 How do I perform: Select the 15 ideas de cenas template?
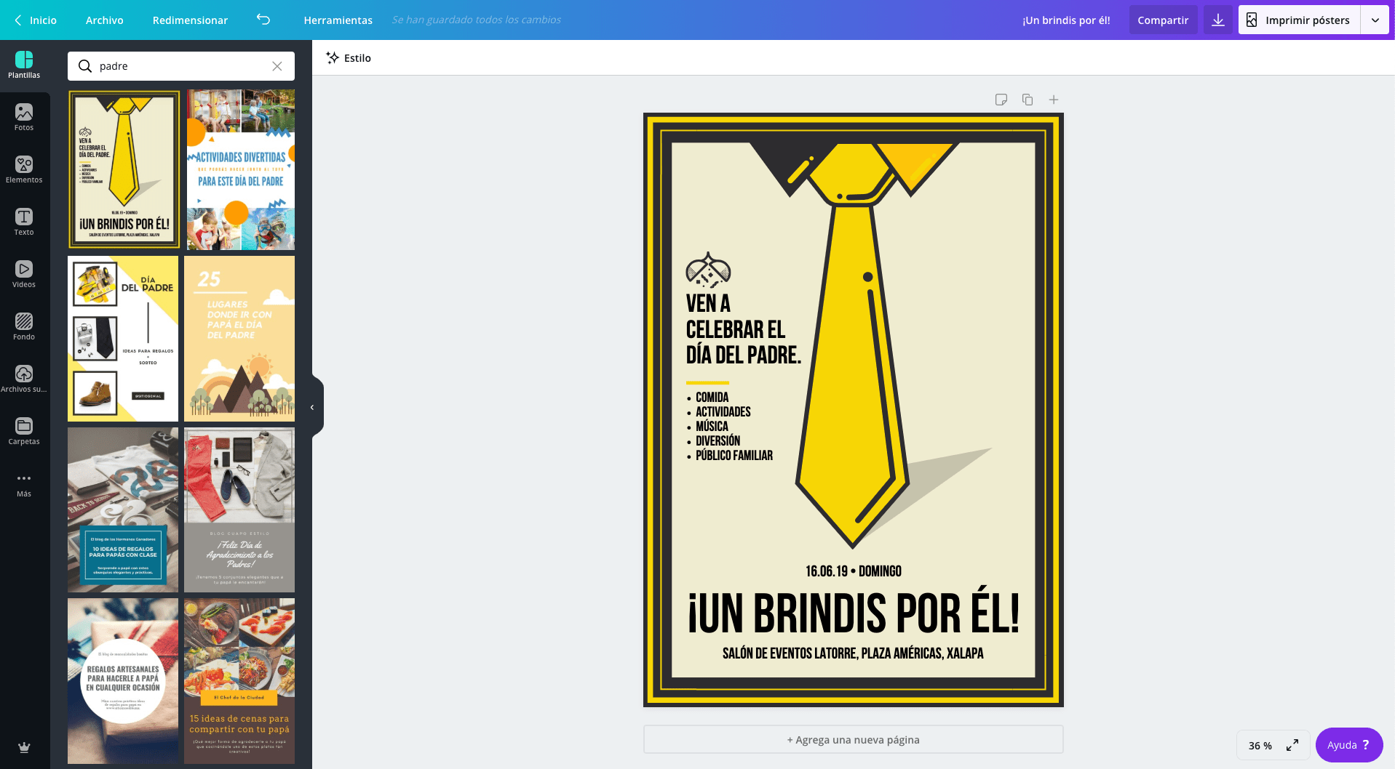(x=239, y=681)
